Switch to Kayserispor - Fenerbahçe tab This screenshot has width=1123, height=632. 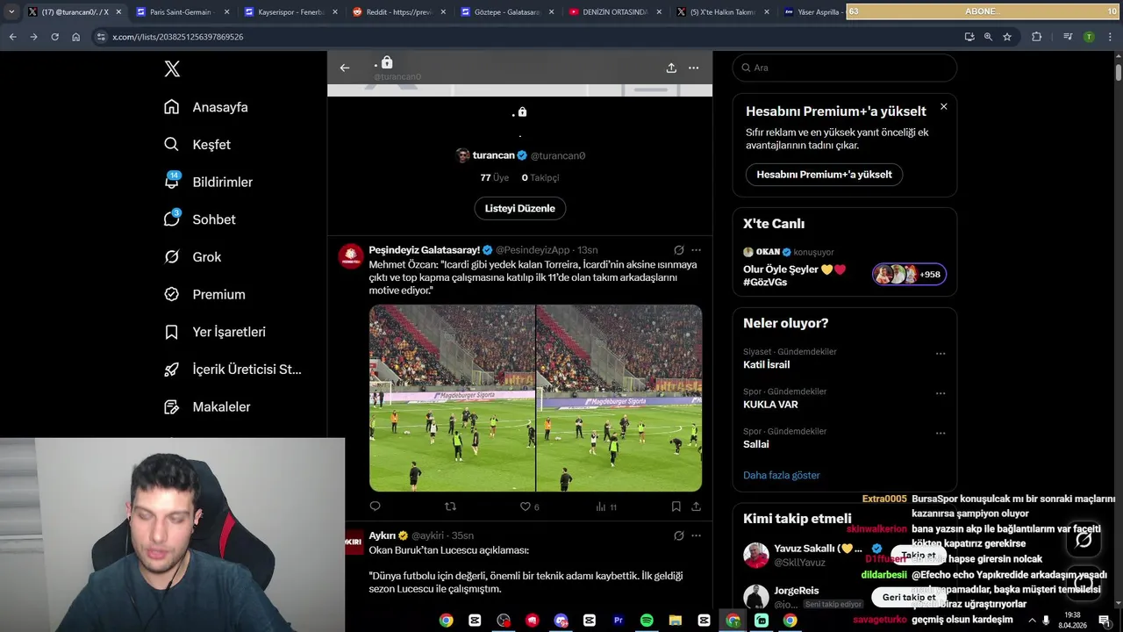290,12
